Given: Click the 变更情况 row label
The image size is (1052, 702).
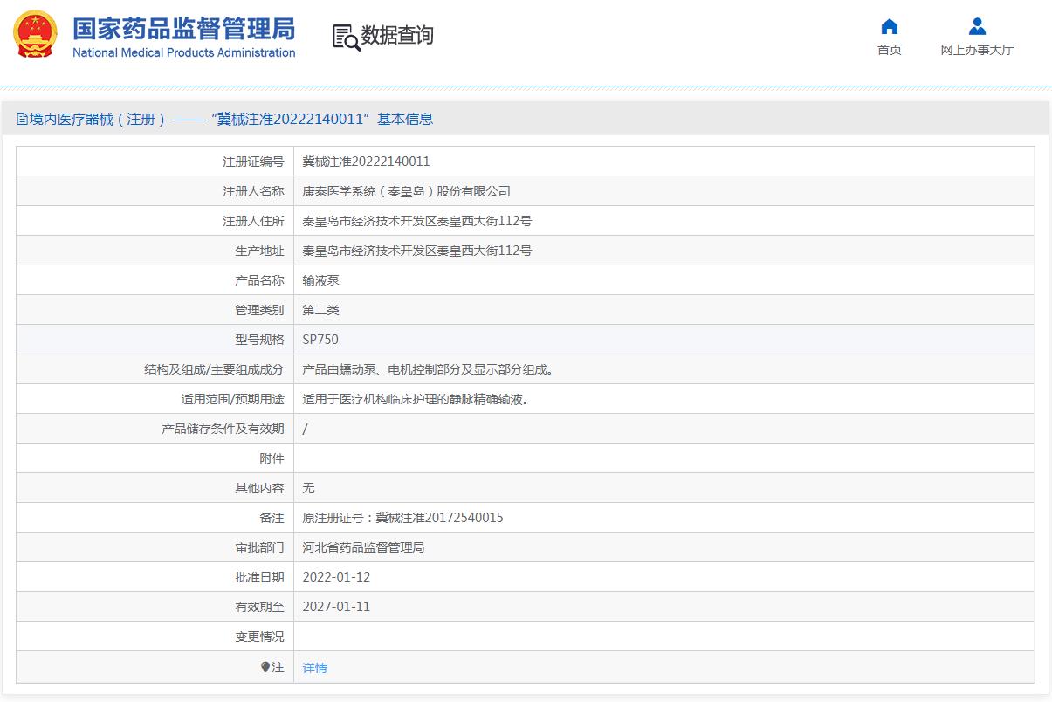Looking at the screenshot, I should pos(259,637).
